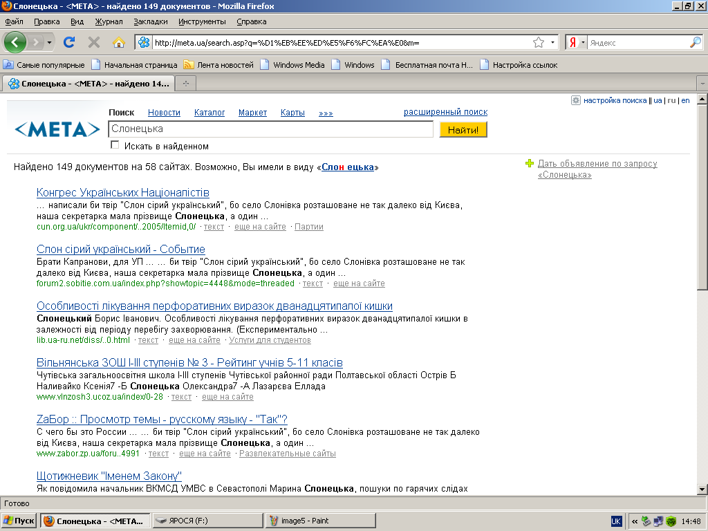Bookmark this page with the star icon

click(x=538, y=42)
